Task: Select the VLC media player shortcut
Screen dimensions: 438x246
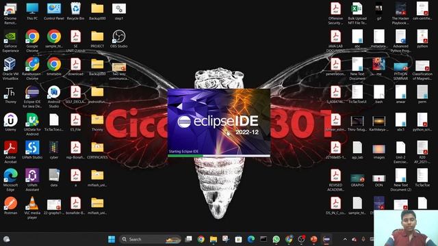Action: tap(32, 208)
